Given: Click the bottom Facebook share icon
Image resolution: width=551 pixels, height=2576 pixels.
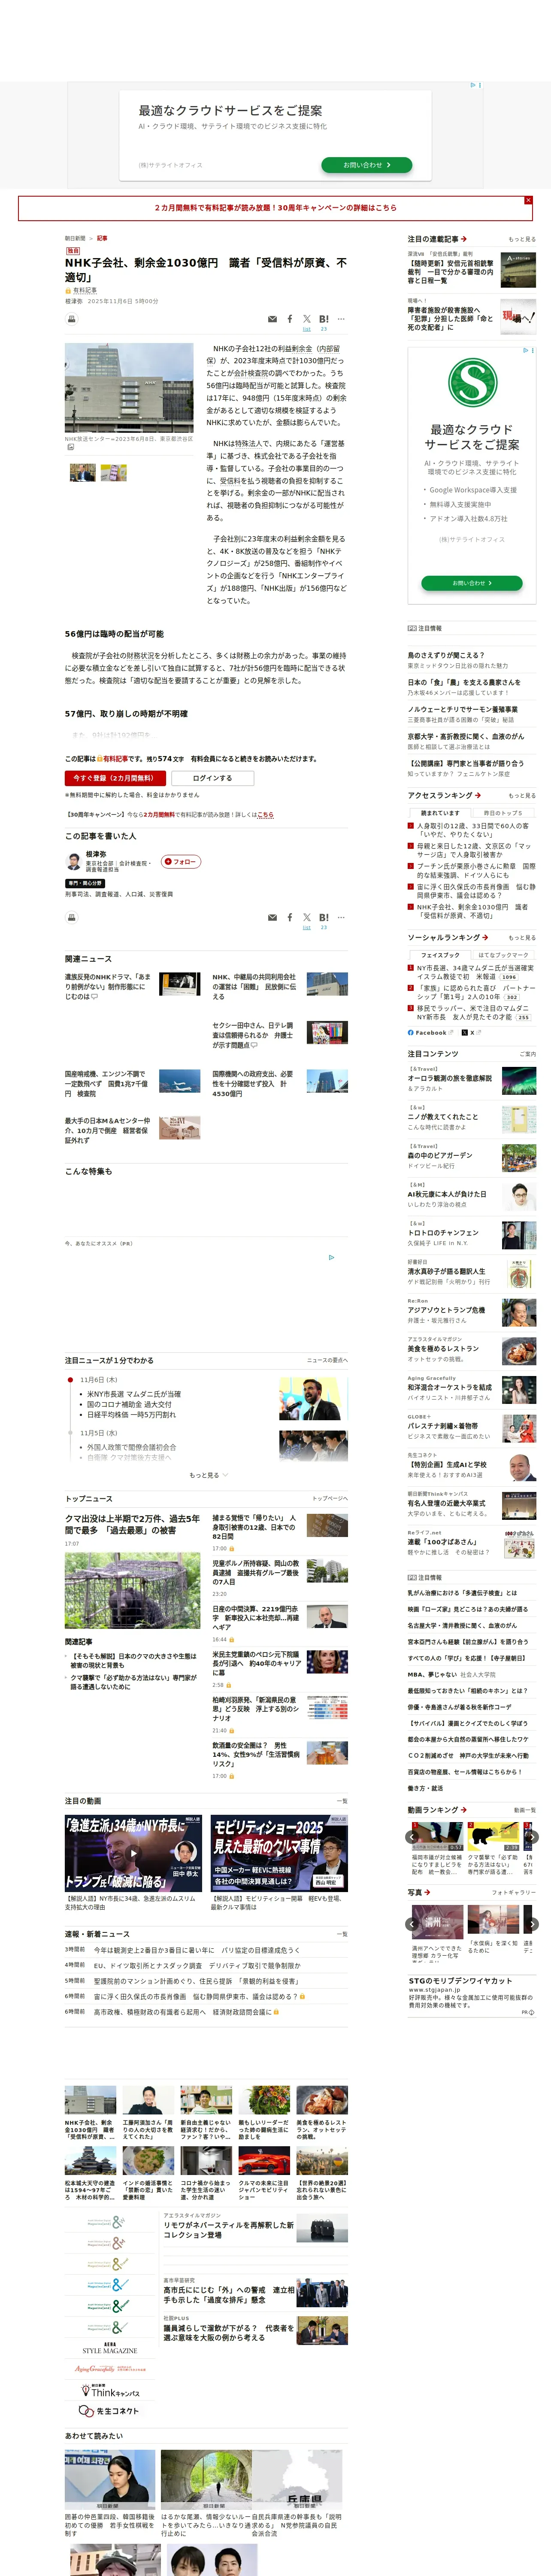Looking at the screenshot, I should 290,917.
